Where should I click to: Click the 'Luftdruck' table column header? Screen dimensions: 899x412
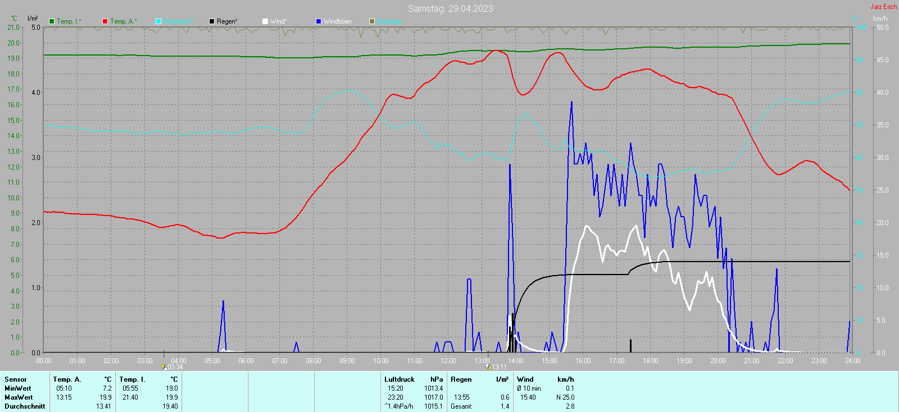[399, 379]
